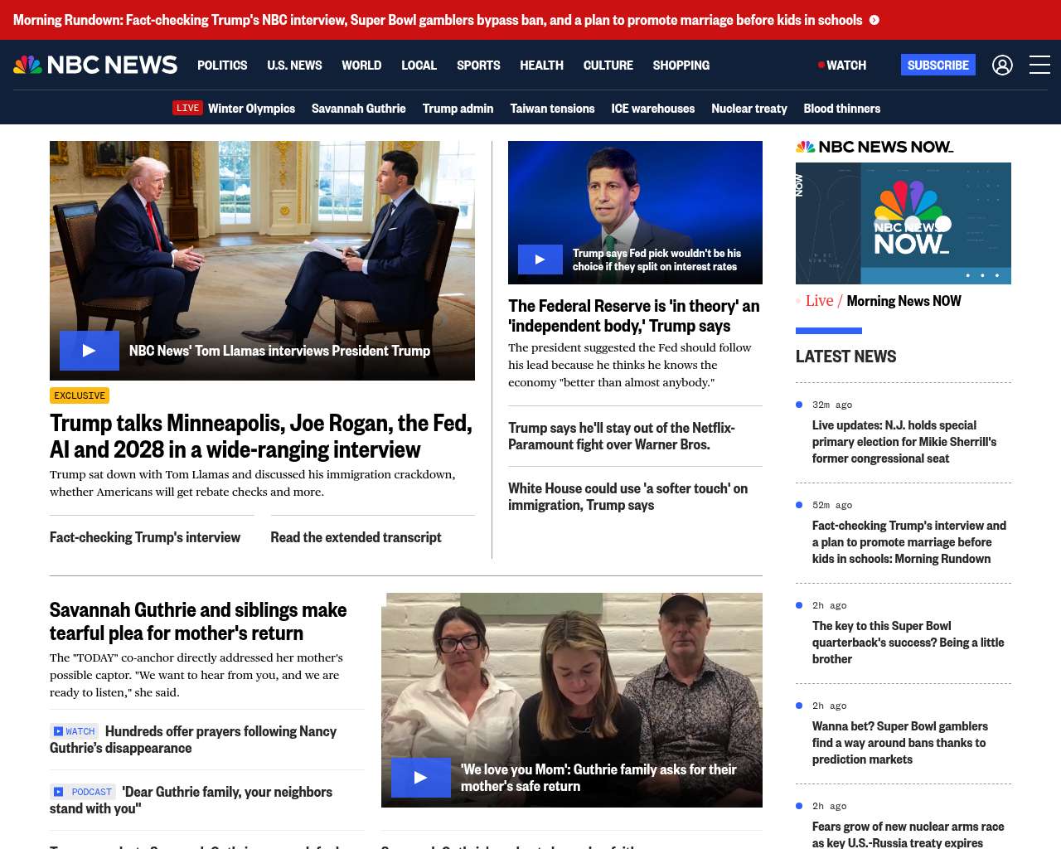The image size is (1061, 849).
Task: Open the nuclear arms race fears story
Action: click(x=908, y=834)
